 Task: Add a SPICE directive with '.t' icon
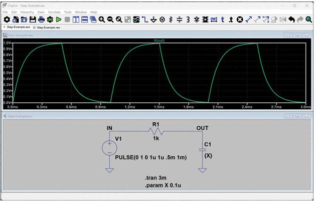[x=231, y=20]
